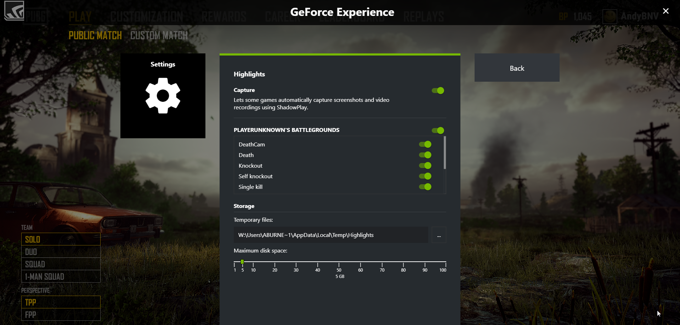
Task: Click the AndyBNV profile avatar
Action: pyautogui.click(x=610, y=16)
